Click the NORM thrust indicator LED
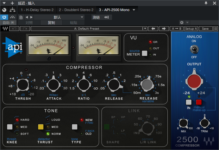The image size is (219, 150). [x=48, y=134]
